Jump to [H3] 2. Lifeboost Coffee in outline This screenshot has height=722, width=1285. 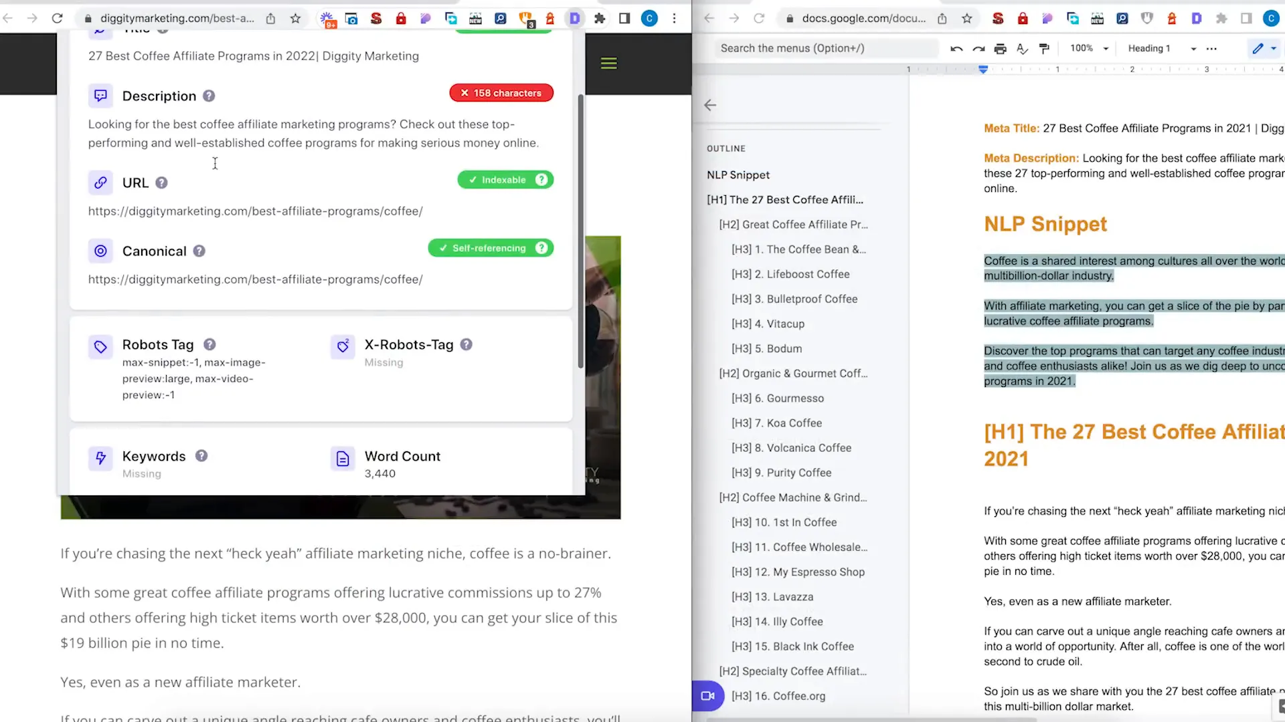pos(790,274)
